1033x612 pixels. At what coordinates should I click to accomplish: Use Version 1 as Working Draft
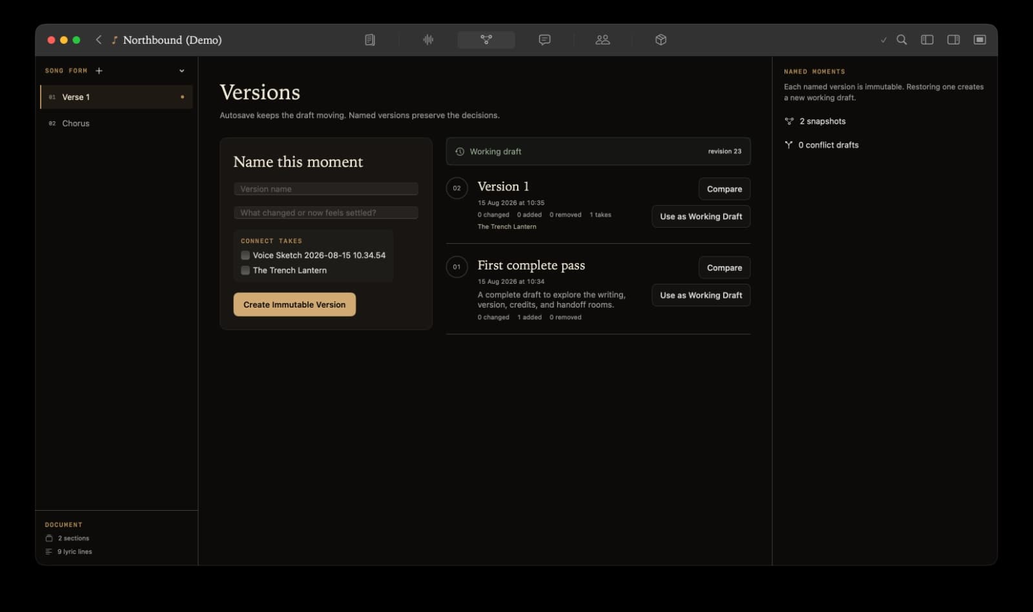click(701, 217)
